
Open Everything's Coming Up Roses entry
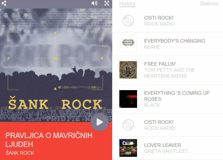point(168,99)
